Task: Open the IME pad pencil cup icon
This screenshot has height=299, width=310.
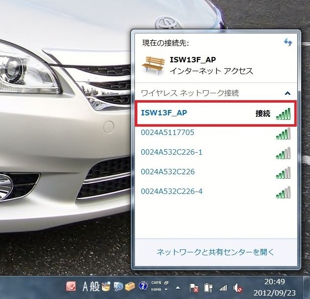Action: click(106, 286)
